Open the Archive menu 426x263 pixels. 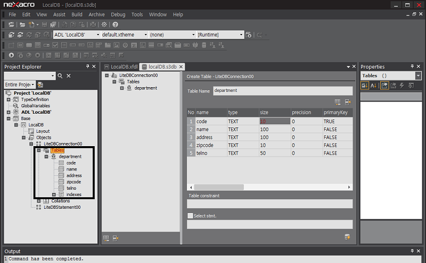tap(96, 15)
